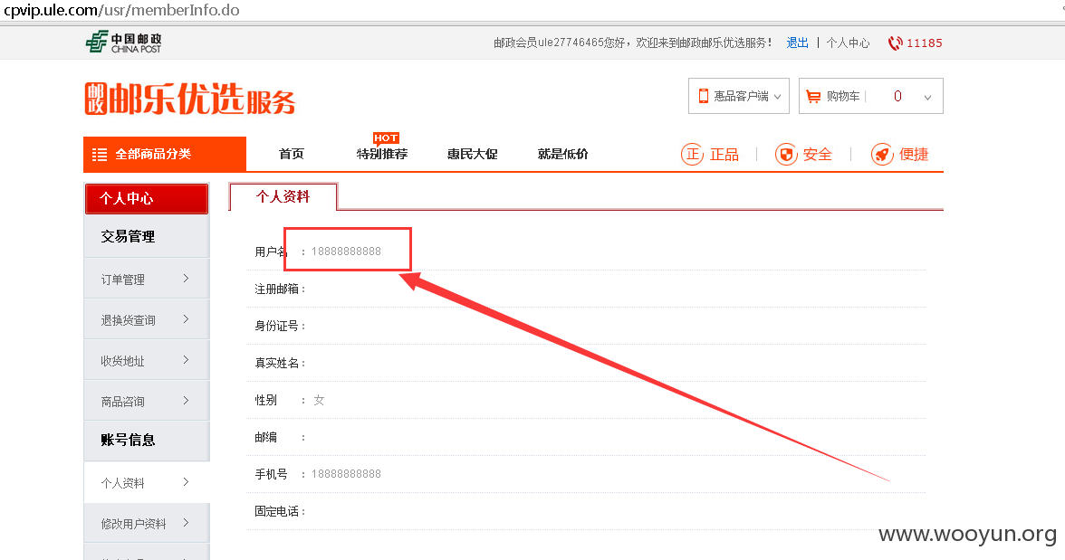The image size is (1065, 560).
Task: Click the 退出 logout link
Action: 797,43
